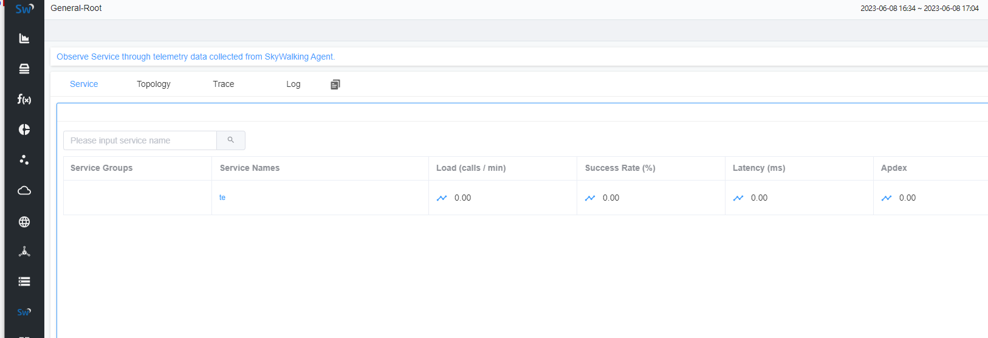Screen dimensions: 988x338
Task: Open the pie chart sidebar icon
Action: point(24,129)
